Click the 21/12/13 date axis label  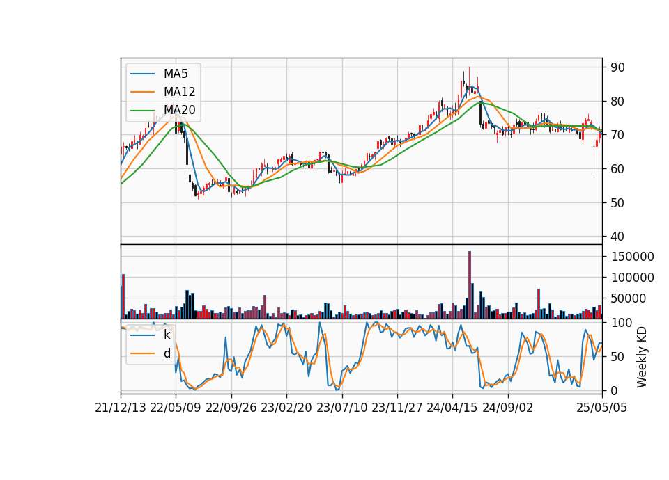(121, 408)
